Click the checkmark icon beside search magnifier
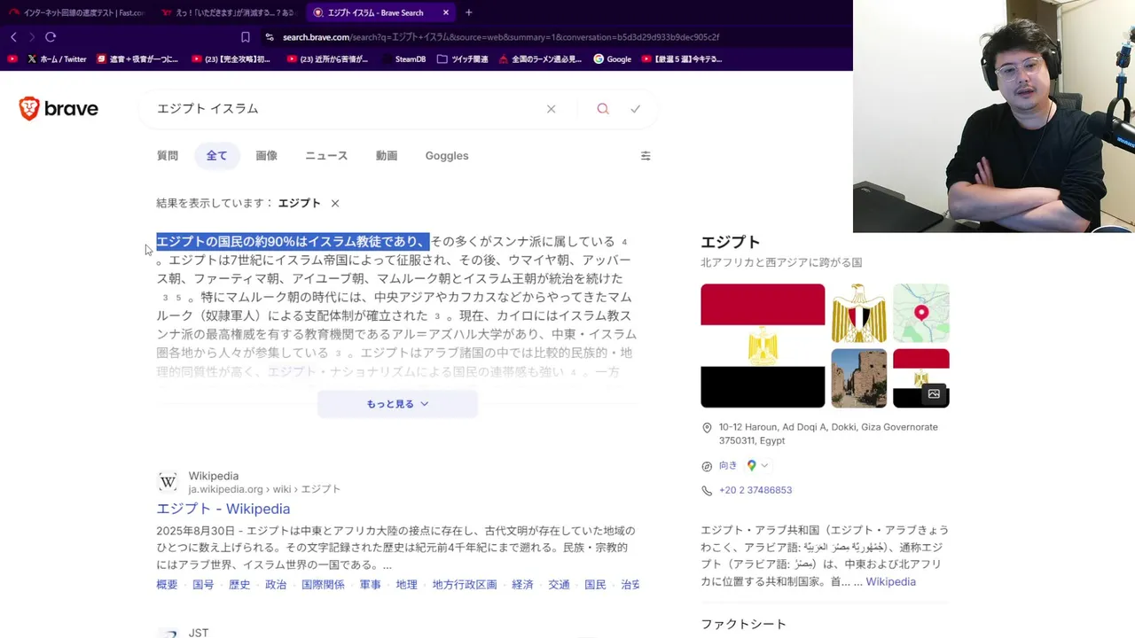The image size is (1135, 638). point(635,109)
